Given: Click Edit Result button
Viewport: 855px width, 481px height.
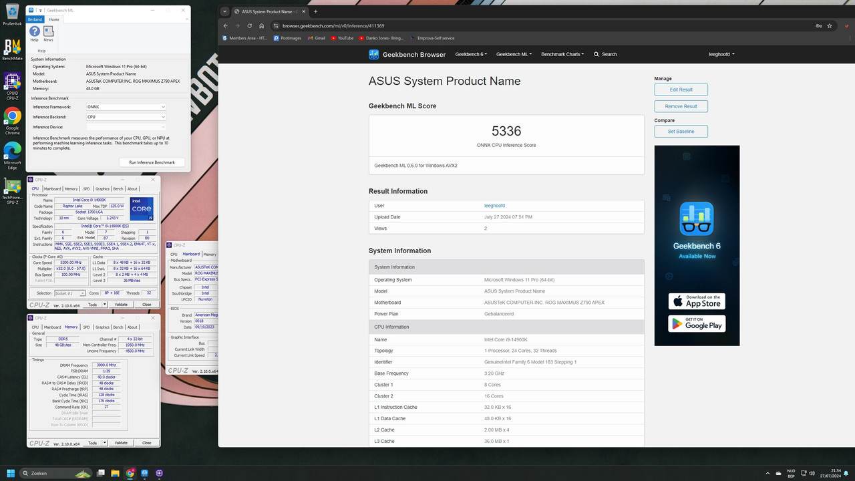Looking at the screenshot, I should pos(681,90).
